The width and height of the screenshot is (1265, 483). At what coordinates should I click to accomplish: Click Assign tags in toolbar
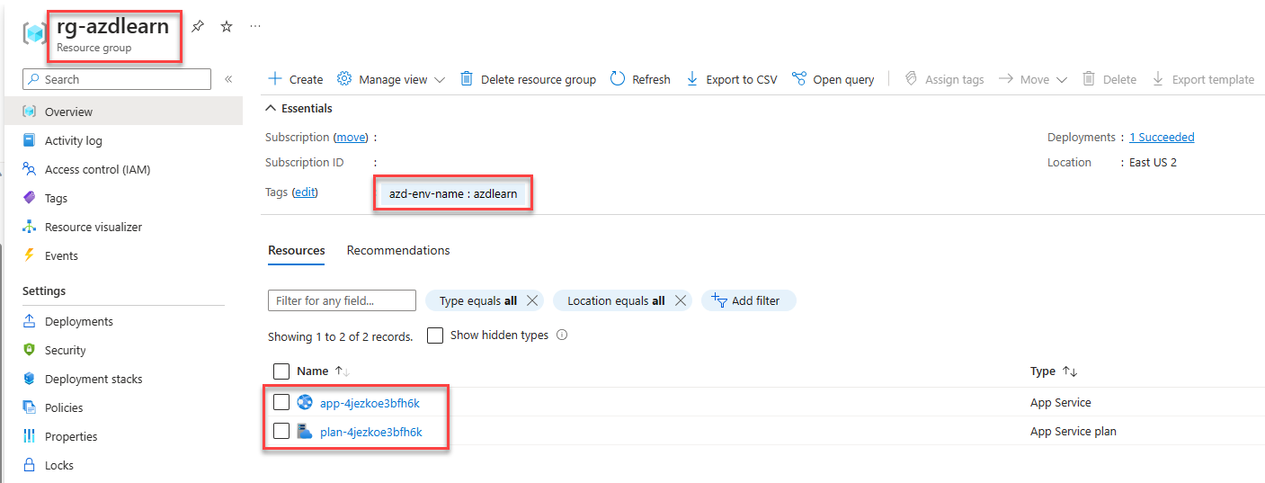point(944,79)
